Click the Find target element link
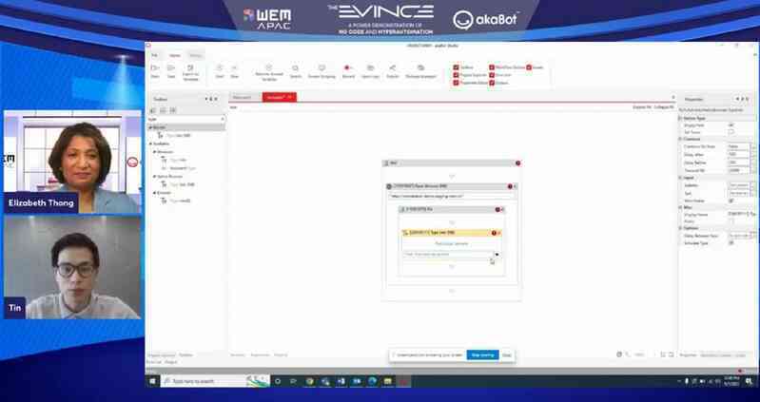 point(451,243)
